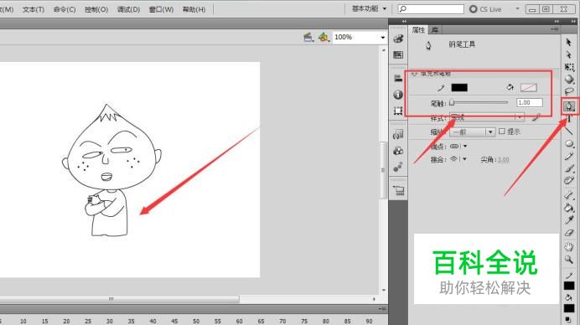
Task: Open the Color panel icon
Action: click(398, 39)
